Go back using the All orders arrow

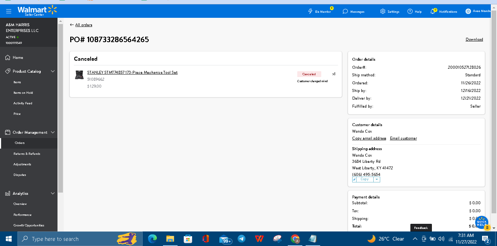click(x=72, y=25)
